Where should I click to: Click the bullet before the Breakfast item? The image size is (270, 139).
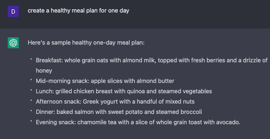pyautogui.click(x=31, y=59)
